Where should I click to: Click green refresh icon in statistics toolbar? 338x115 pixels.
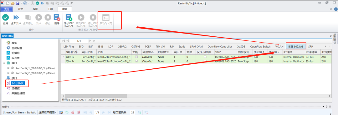point(67,112)
